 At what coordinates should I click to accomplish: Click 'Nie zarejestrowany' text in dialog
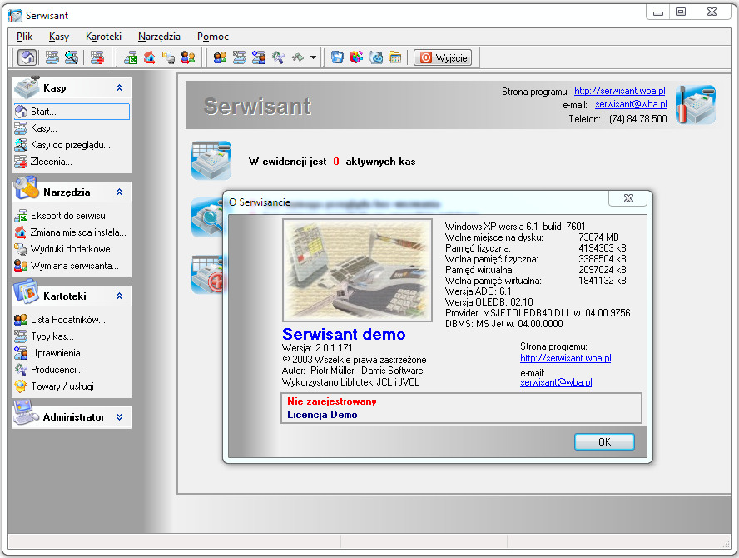click(x=332, y=401)
